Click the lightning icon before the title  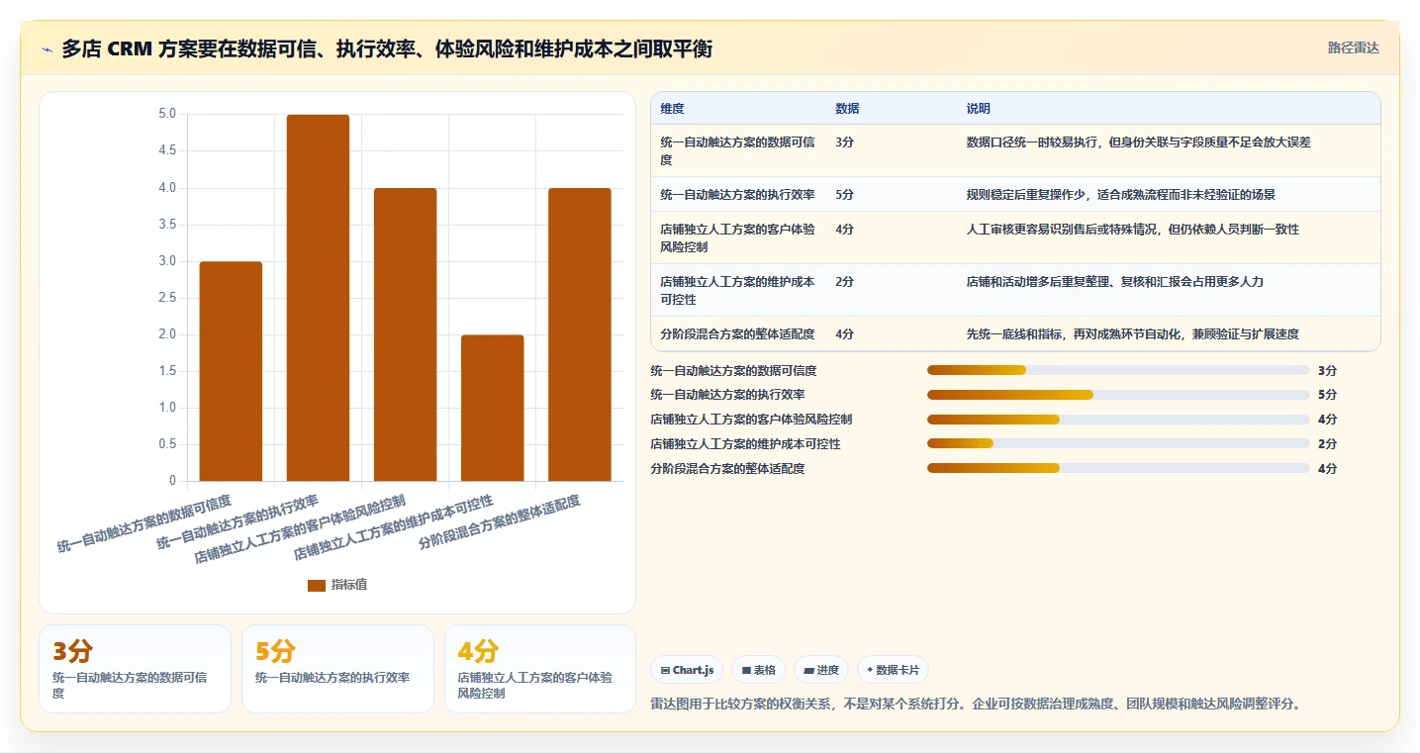(x=47, y=48)
